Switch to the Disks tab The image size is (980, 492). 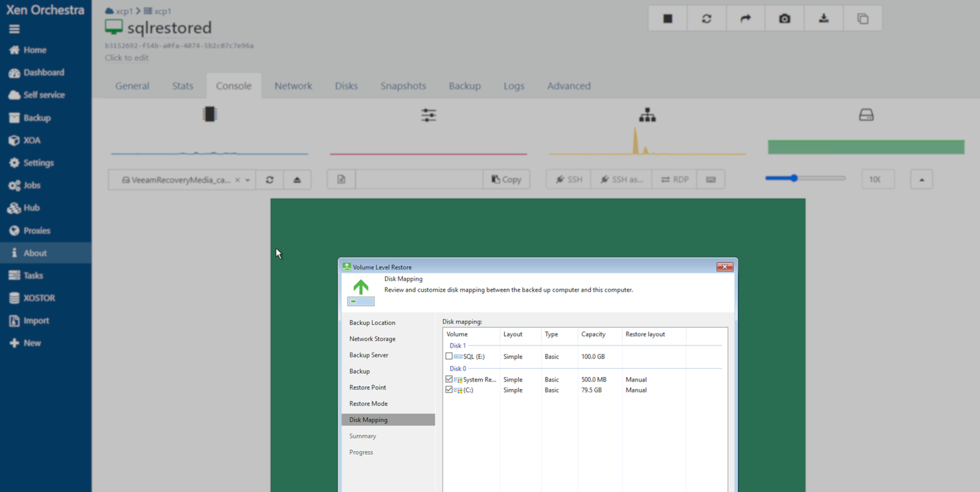point(346,86)
